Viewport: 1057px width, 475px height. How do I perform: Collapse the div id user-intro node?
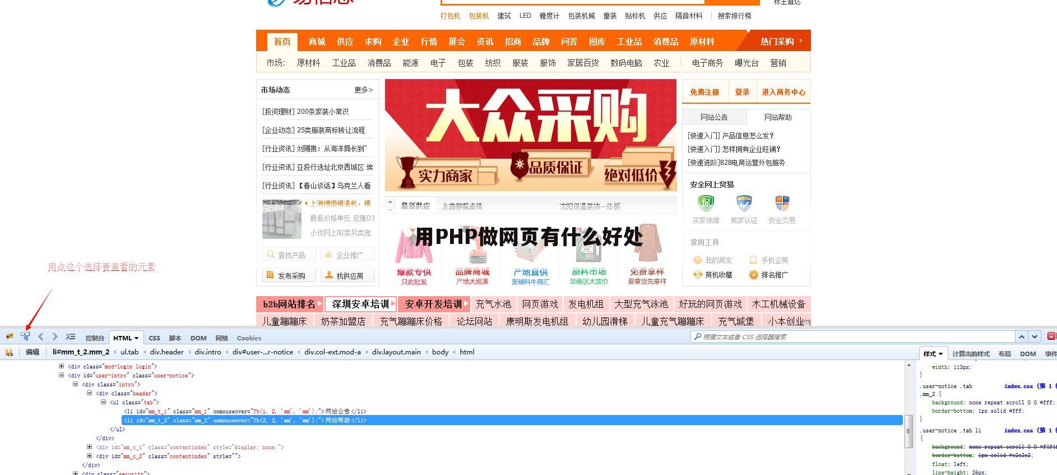(62, 375)
